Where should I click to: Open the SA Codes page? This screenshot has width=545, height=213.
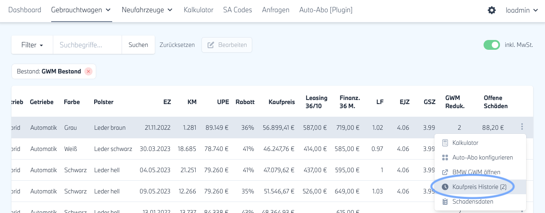point(237,10)
